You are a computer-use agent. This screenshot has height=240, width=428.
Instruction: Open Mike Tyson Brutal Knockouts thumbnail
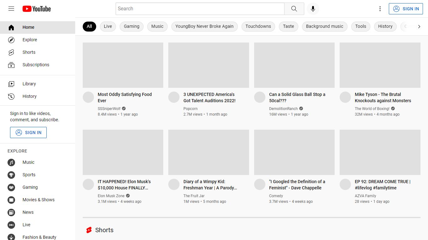coord(380,65)
